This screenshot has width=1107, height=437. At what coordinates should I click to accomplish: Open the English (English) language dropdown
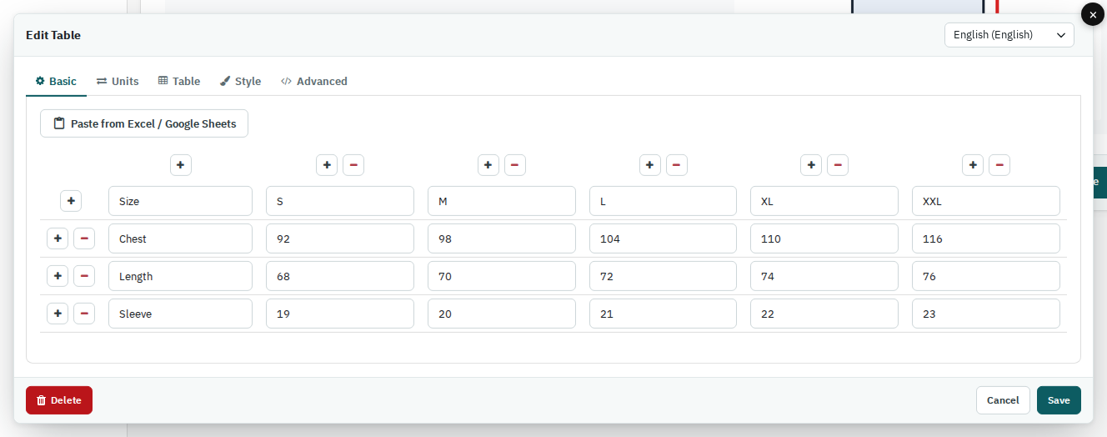1009,35
